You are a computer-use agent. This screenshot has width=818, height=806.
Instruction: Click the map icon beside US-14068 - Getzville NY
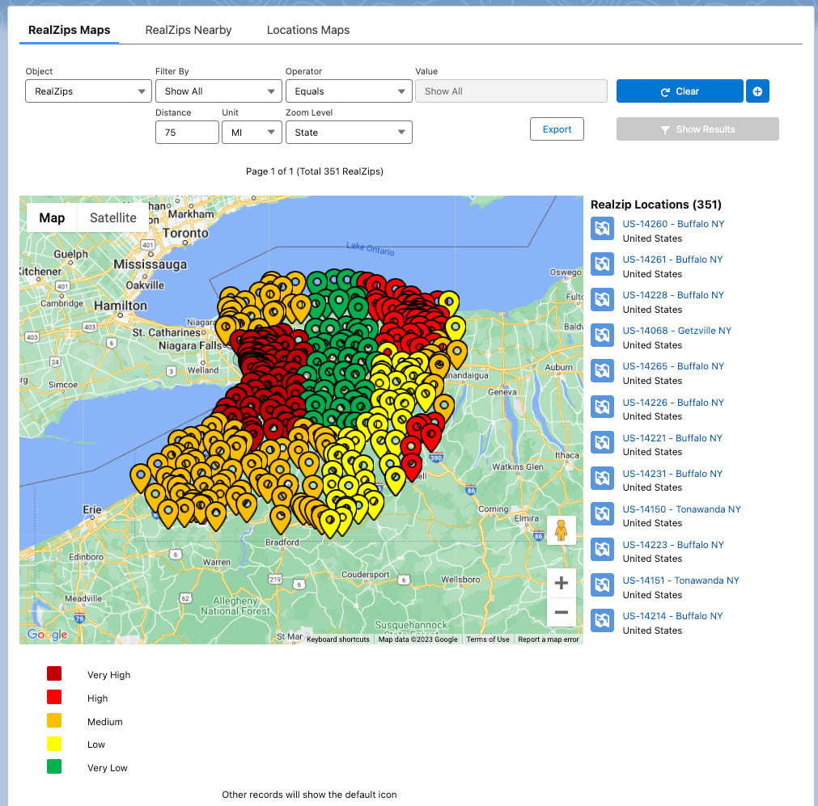pos(602,335)
